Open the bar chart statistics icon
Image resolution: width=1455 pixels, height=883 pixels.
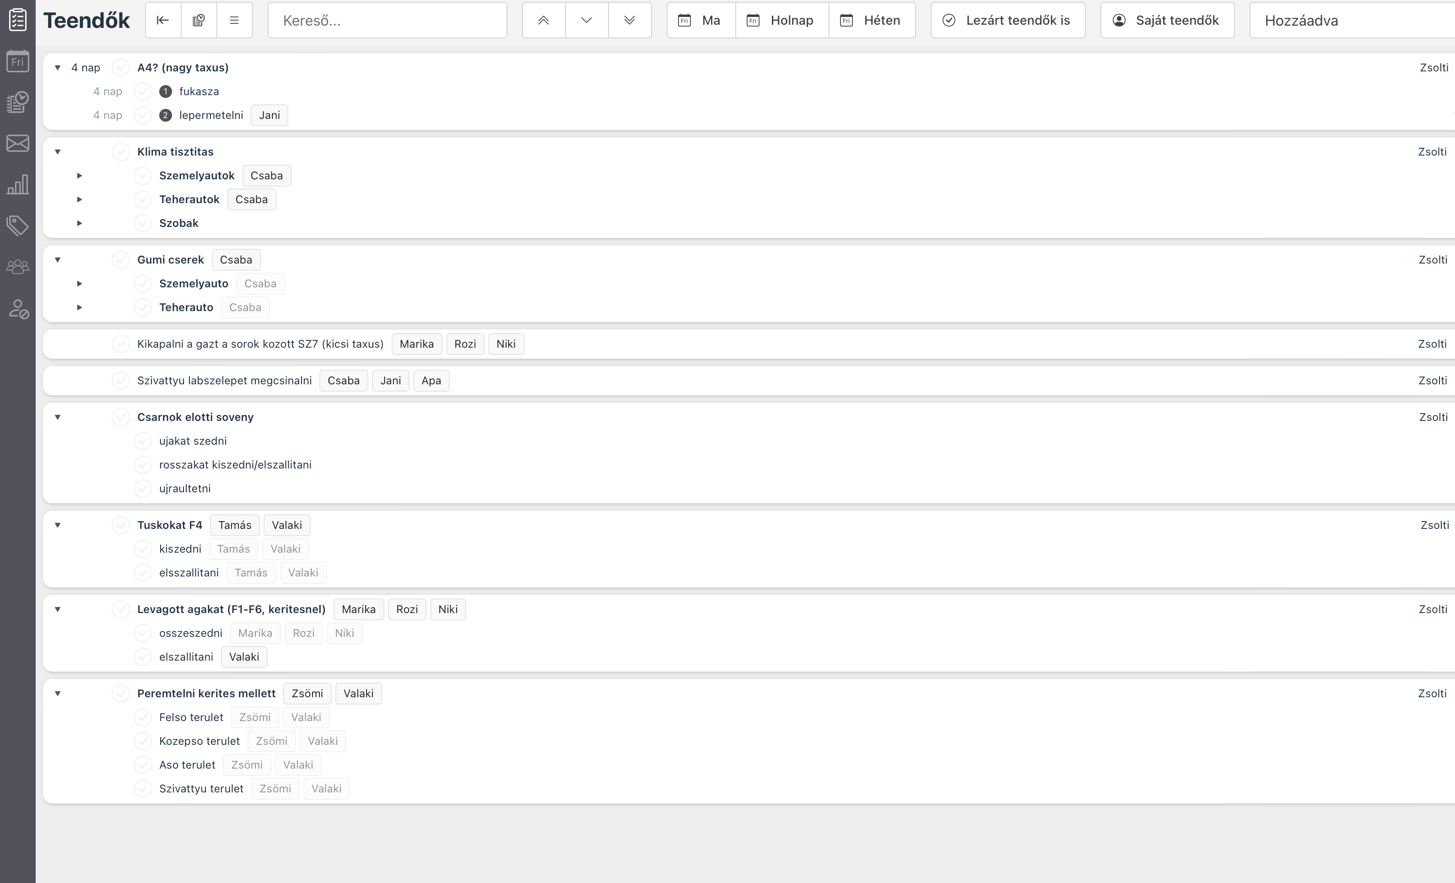coord(18,185)
